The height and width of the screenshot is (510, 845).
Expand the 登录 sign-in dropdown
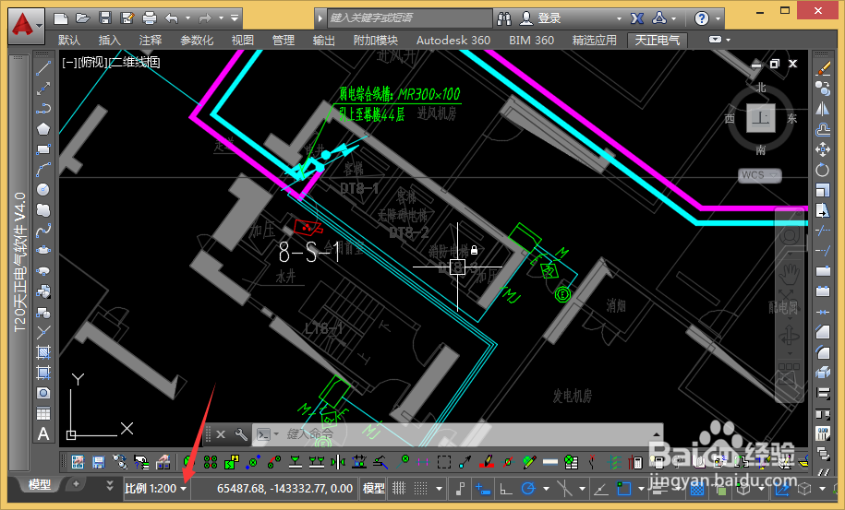(619, 18)
